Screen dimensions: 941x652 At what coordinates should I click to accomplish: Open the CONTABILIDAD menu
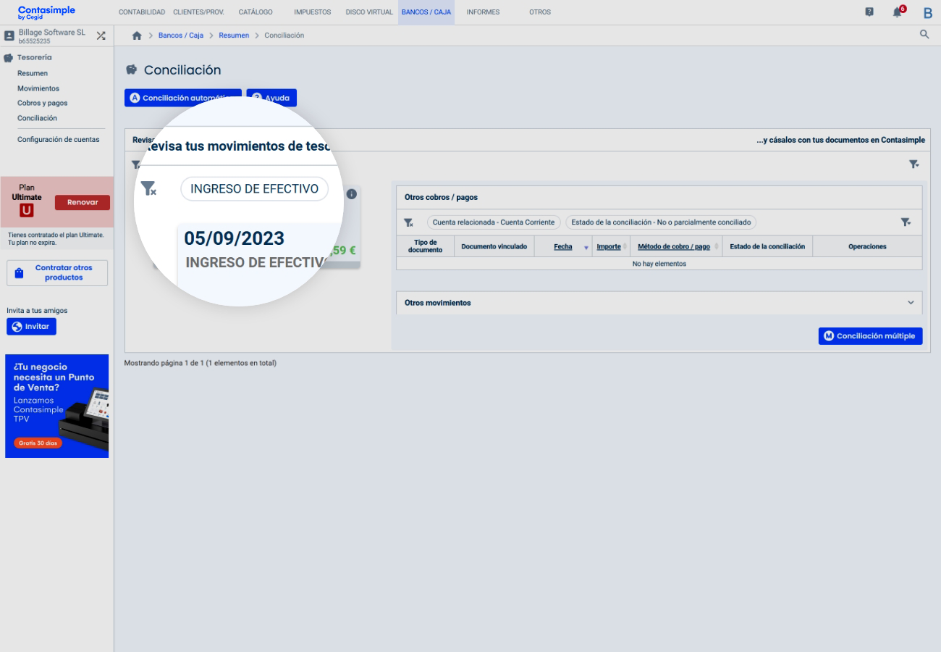pos(142,12)
